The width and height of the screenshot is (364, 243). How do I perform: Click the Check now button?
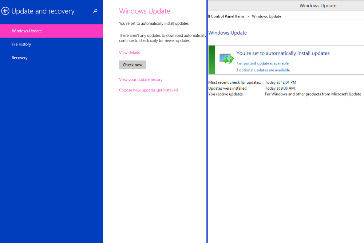(132, 65)
